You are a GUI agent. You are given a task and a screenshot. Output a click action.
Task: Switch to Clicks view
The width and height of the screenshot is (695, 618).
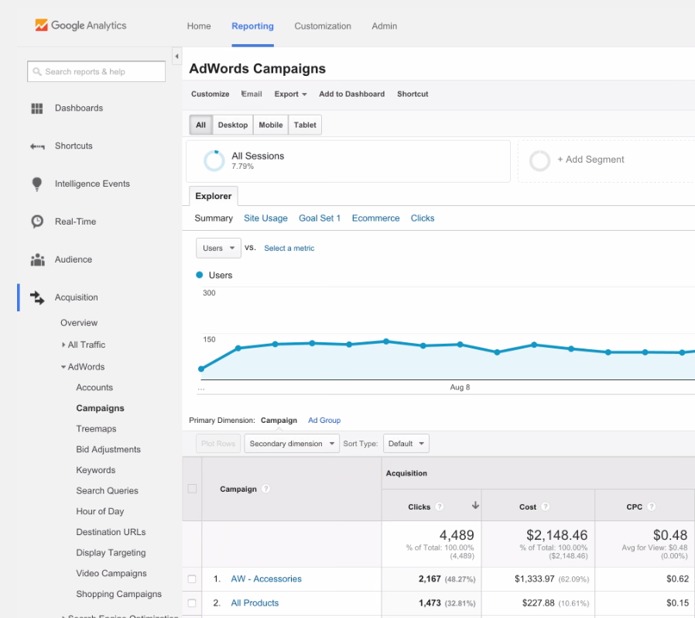point(423,218)
